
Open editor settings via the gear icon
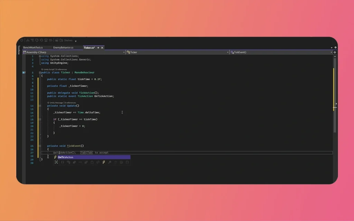tap(335, 47)
